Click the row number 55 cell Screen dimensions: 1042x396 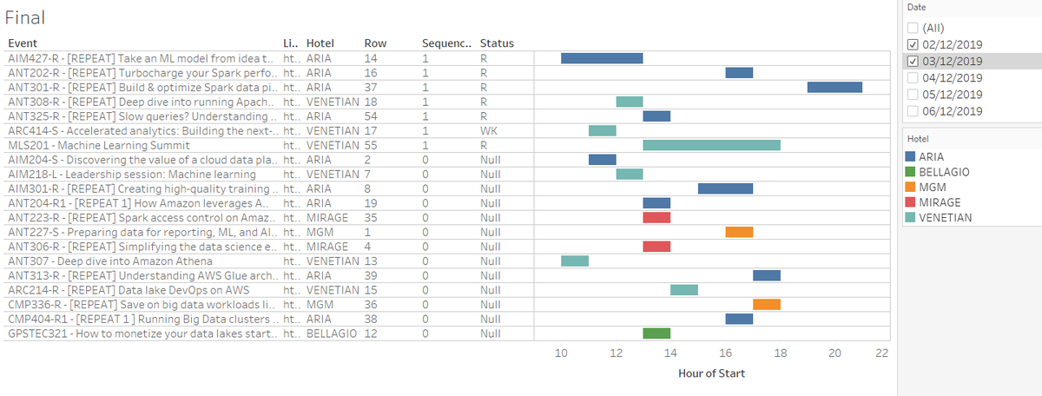[370, 145]
